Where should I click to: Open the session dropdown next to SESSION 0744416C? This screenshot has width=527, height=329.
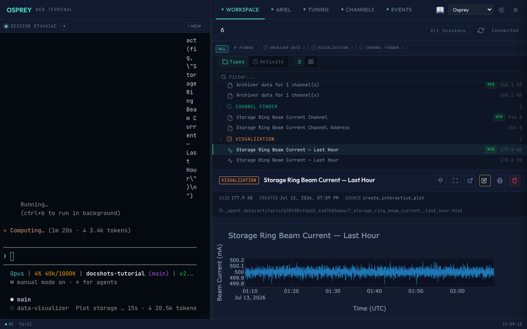point(64,26)
